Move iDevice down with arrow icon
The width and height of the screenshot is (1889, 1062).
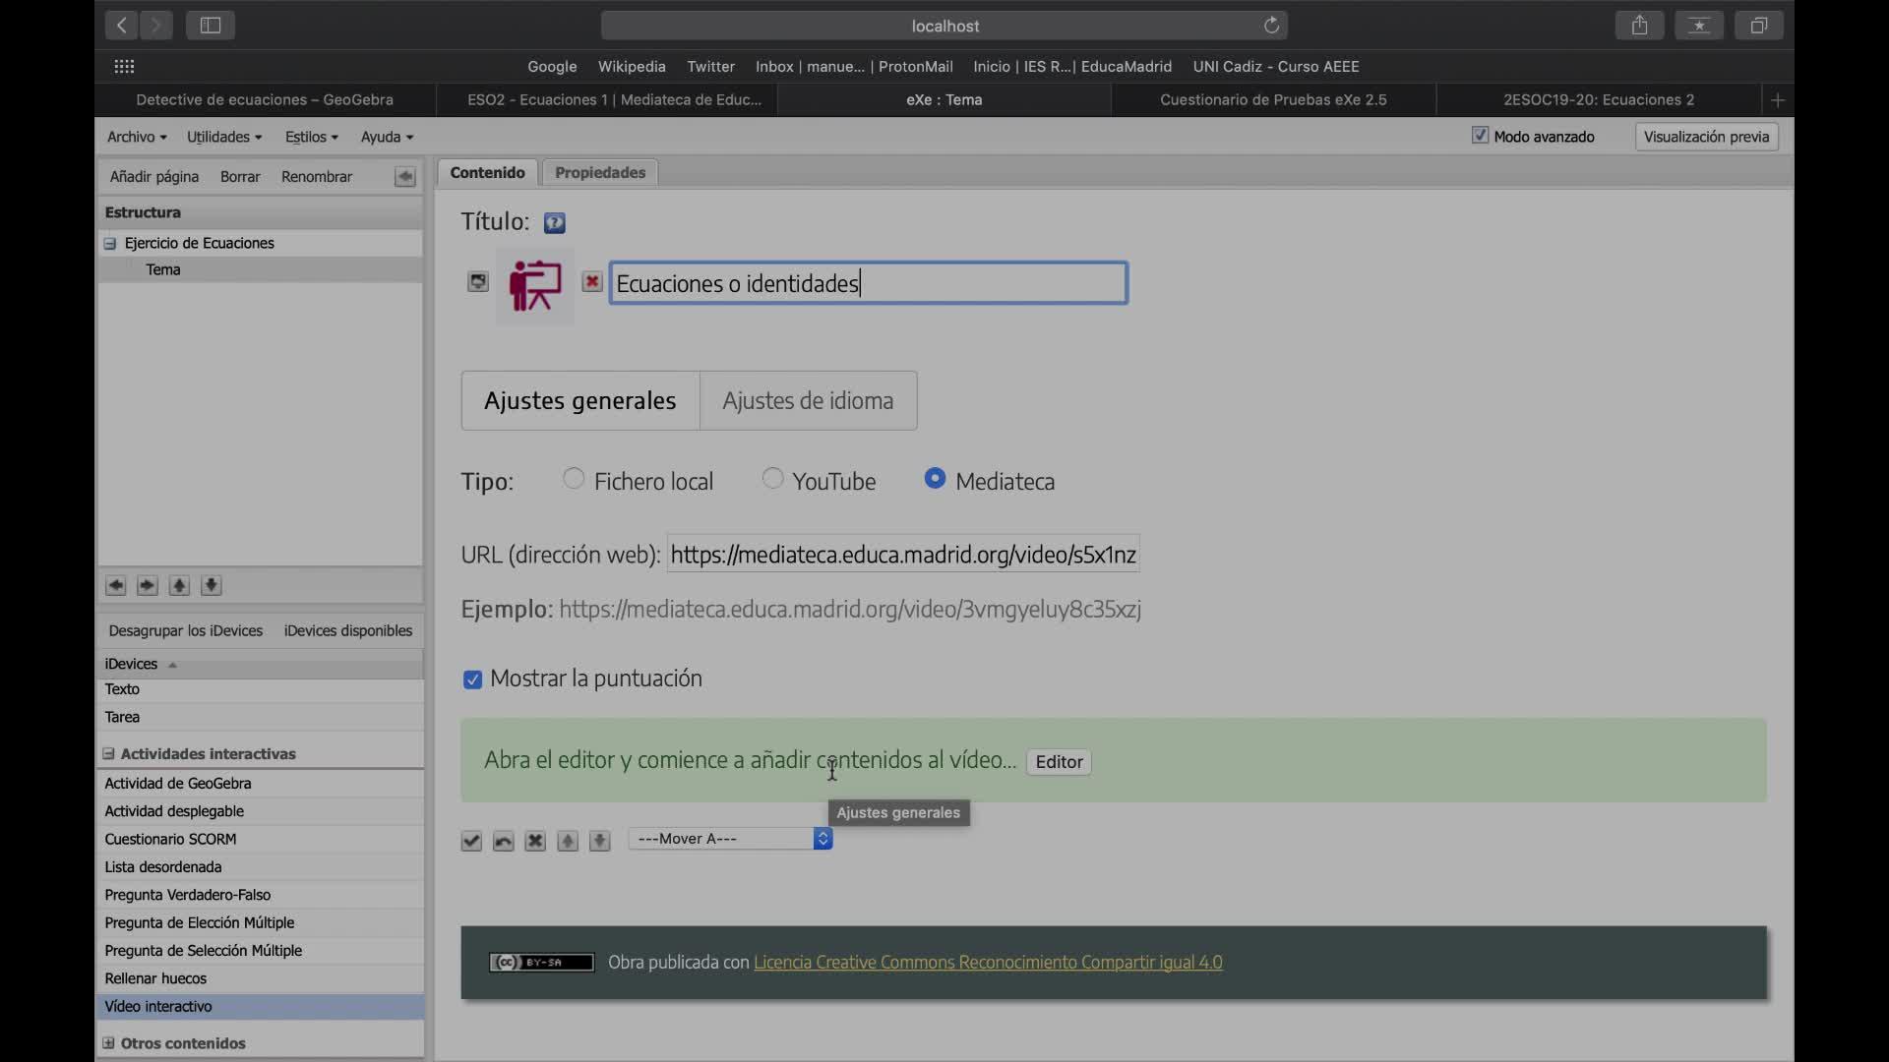tap(599, 841)
